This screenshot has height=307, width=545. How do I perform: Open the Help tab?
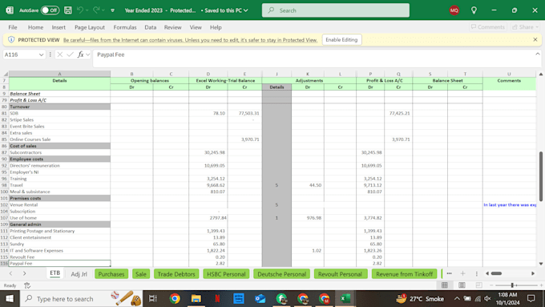click(216, 27)
